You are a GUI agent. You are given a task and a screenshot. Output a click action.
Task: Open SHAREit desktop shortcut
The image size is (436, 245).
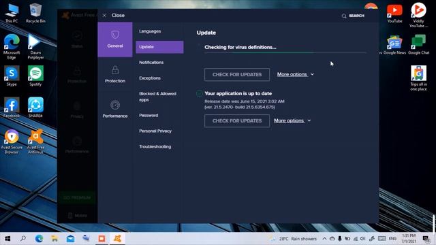[x=35, y=108]
